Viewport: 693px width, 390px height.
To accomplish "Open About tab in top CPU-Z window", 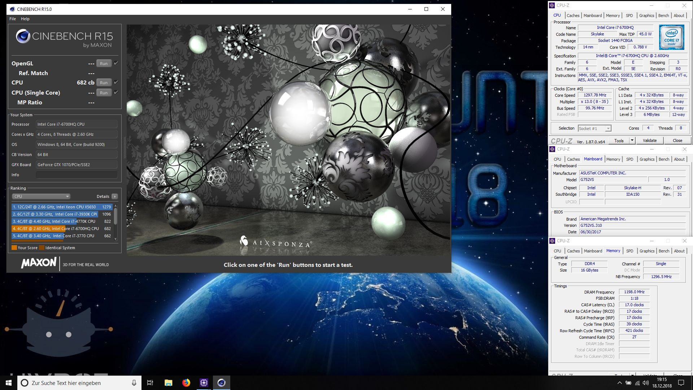I will tap(679, 16).
